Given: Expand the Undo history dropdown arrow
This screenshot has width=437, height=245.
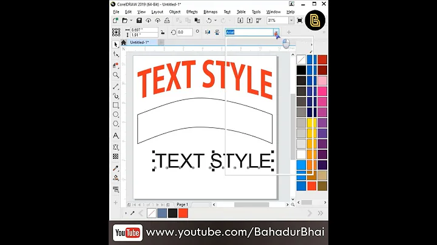Looking at the screenshot, I should pos(215,21).
